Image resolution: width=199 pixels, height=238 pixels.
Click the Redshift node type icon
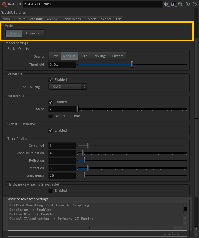(x=4, y=4)
